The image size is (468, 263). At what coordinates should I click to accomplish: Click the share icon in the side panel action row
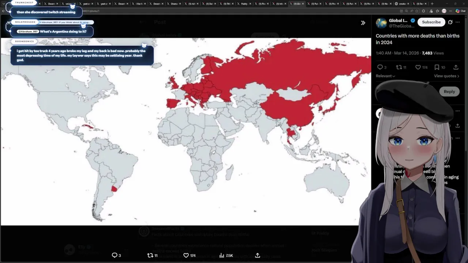tap(456, 67)
